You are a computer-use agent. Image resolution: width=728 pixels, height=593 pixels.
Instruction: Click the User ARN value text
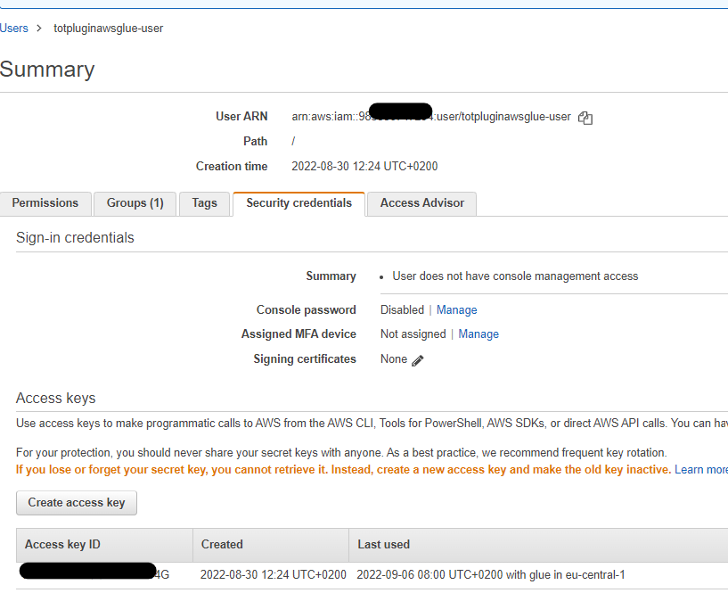(431, 117)
